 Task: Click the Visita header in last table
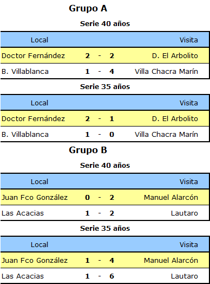coord(189,245)
